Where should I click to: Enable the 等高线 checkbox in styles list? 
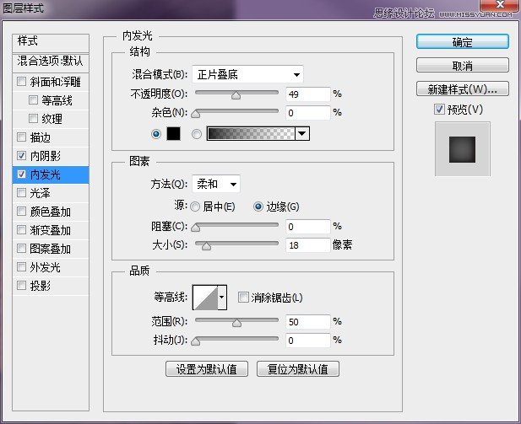[33, 99]
